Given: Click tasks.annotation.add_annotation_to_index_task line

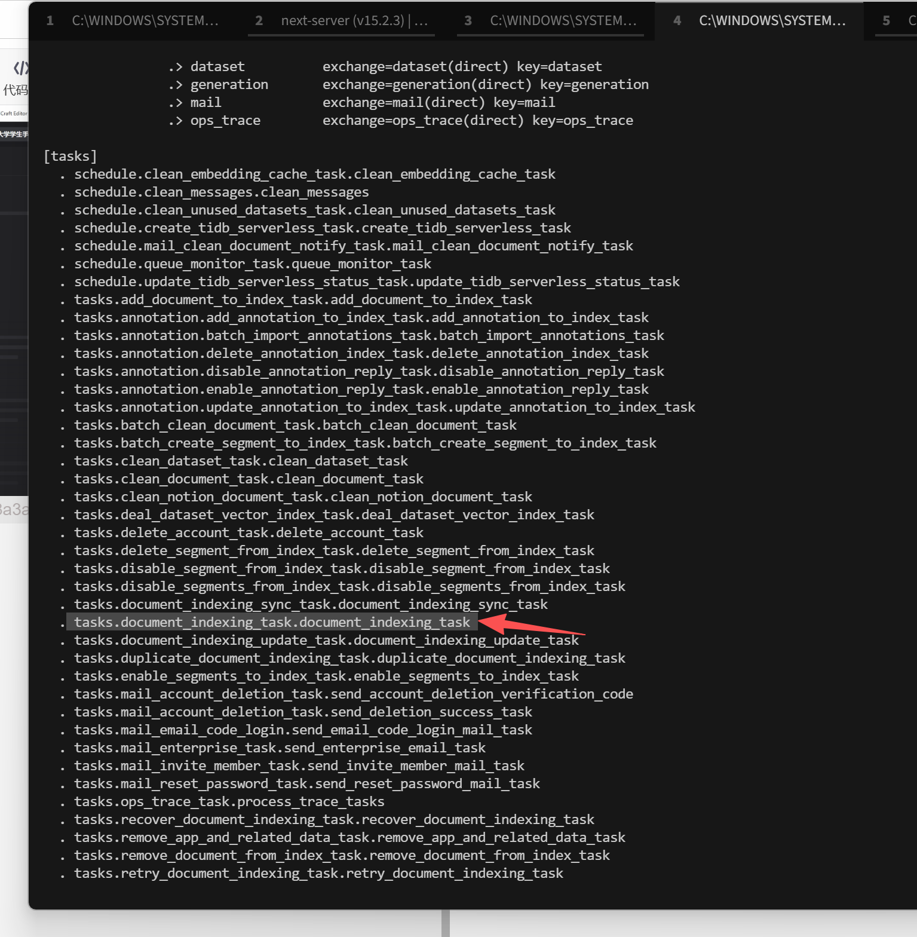Looking at the screenshot, I should [x=361, y=317].
